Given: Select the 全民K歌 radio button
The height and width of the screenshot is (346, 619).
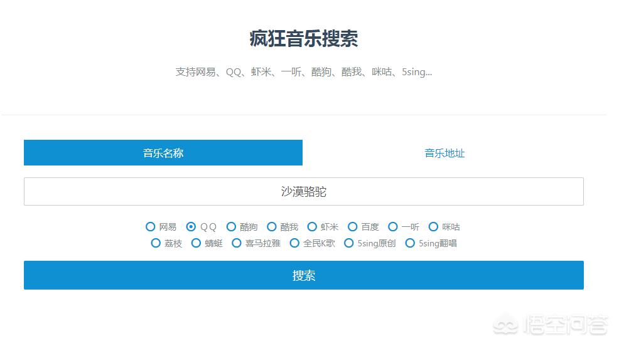Looking at the screenshot, I should coord(294,243).
